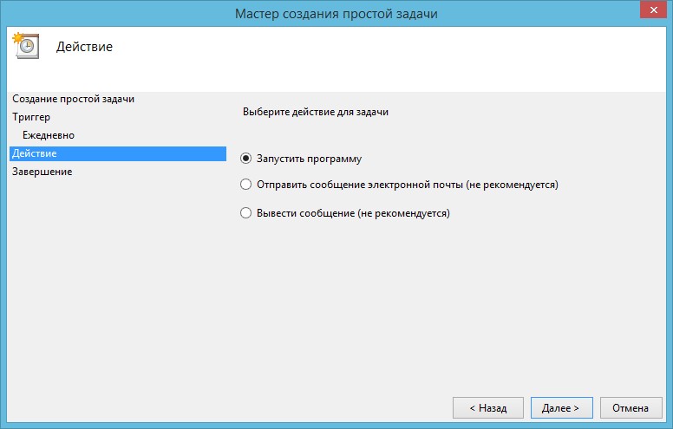The image size is (673, 429).
Task: Select the Ежедневно sub-step
Action: coord(49,135)
